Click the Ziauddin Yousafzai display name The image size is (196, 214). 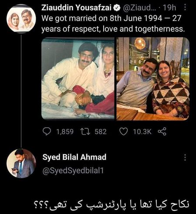(x=77, y=7)
